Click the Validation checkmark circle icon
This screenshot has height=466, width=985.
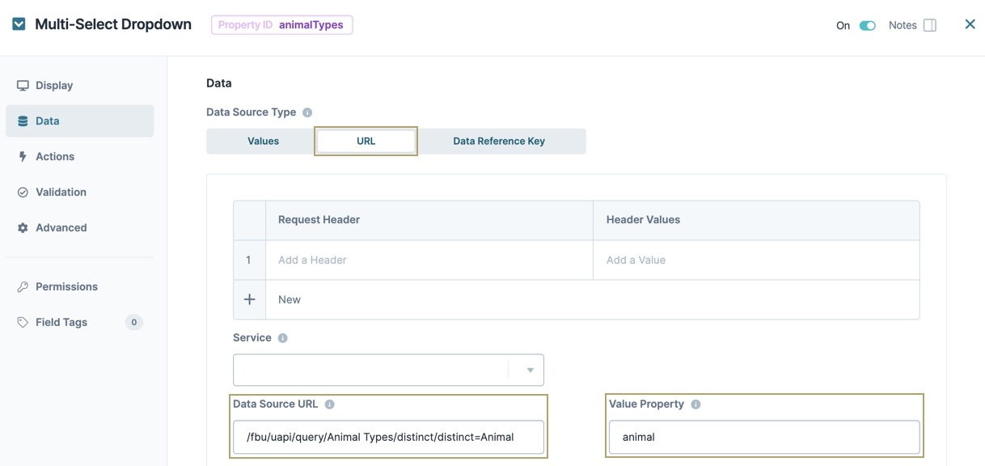[23, 193]
